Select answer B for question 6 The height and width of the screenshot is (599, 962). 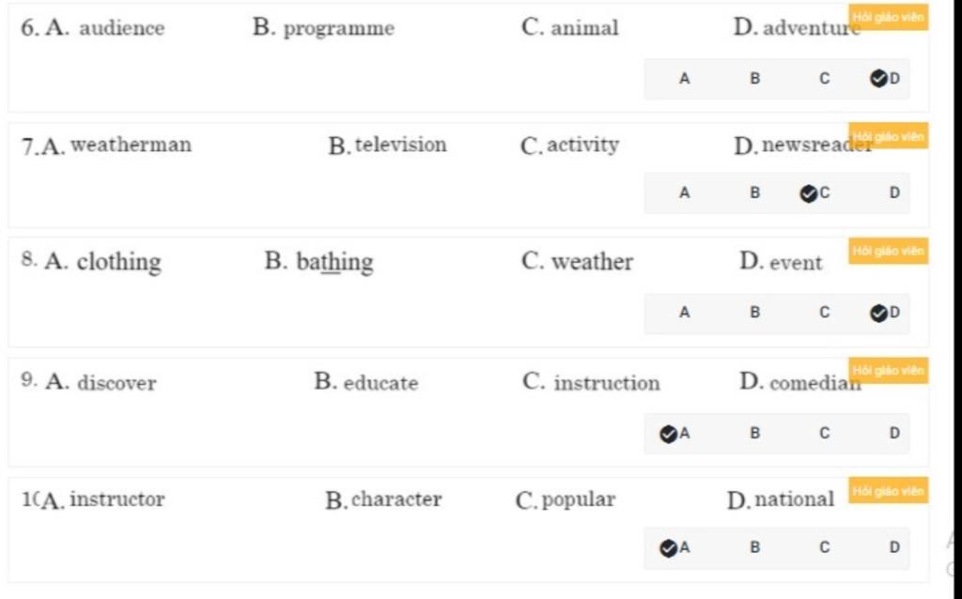pos(754,79)
